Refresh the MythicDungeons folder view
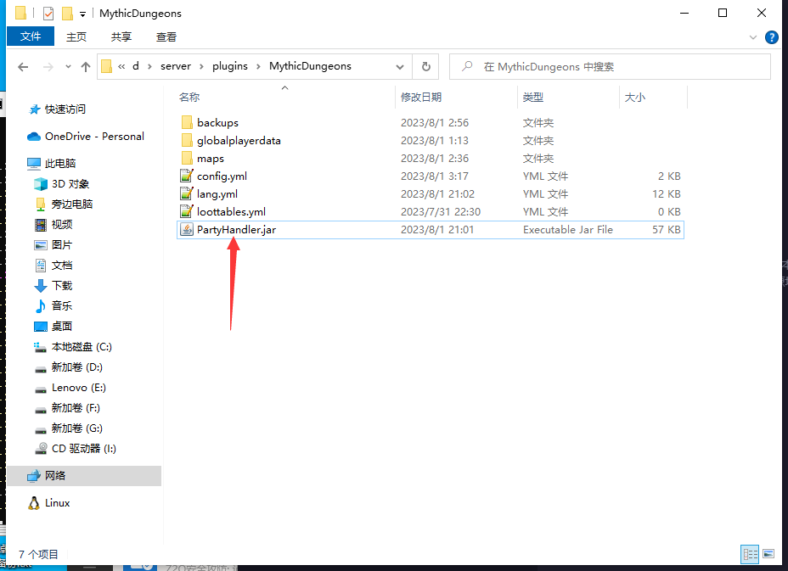Image resolution: width=788 pixels, height=571 pixels. [425, 66]
